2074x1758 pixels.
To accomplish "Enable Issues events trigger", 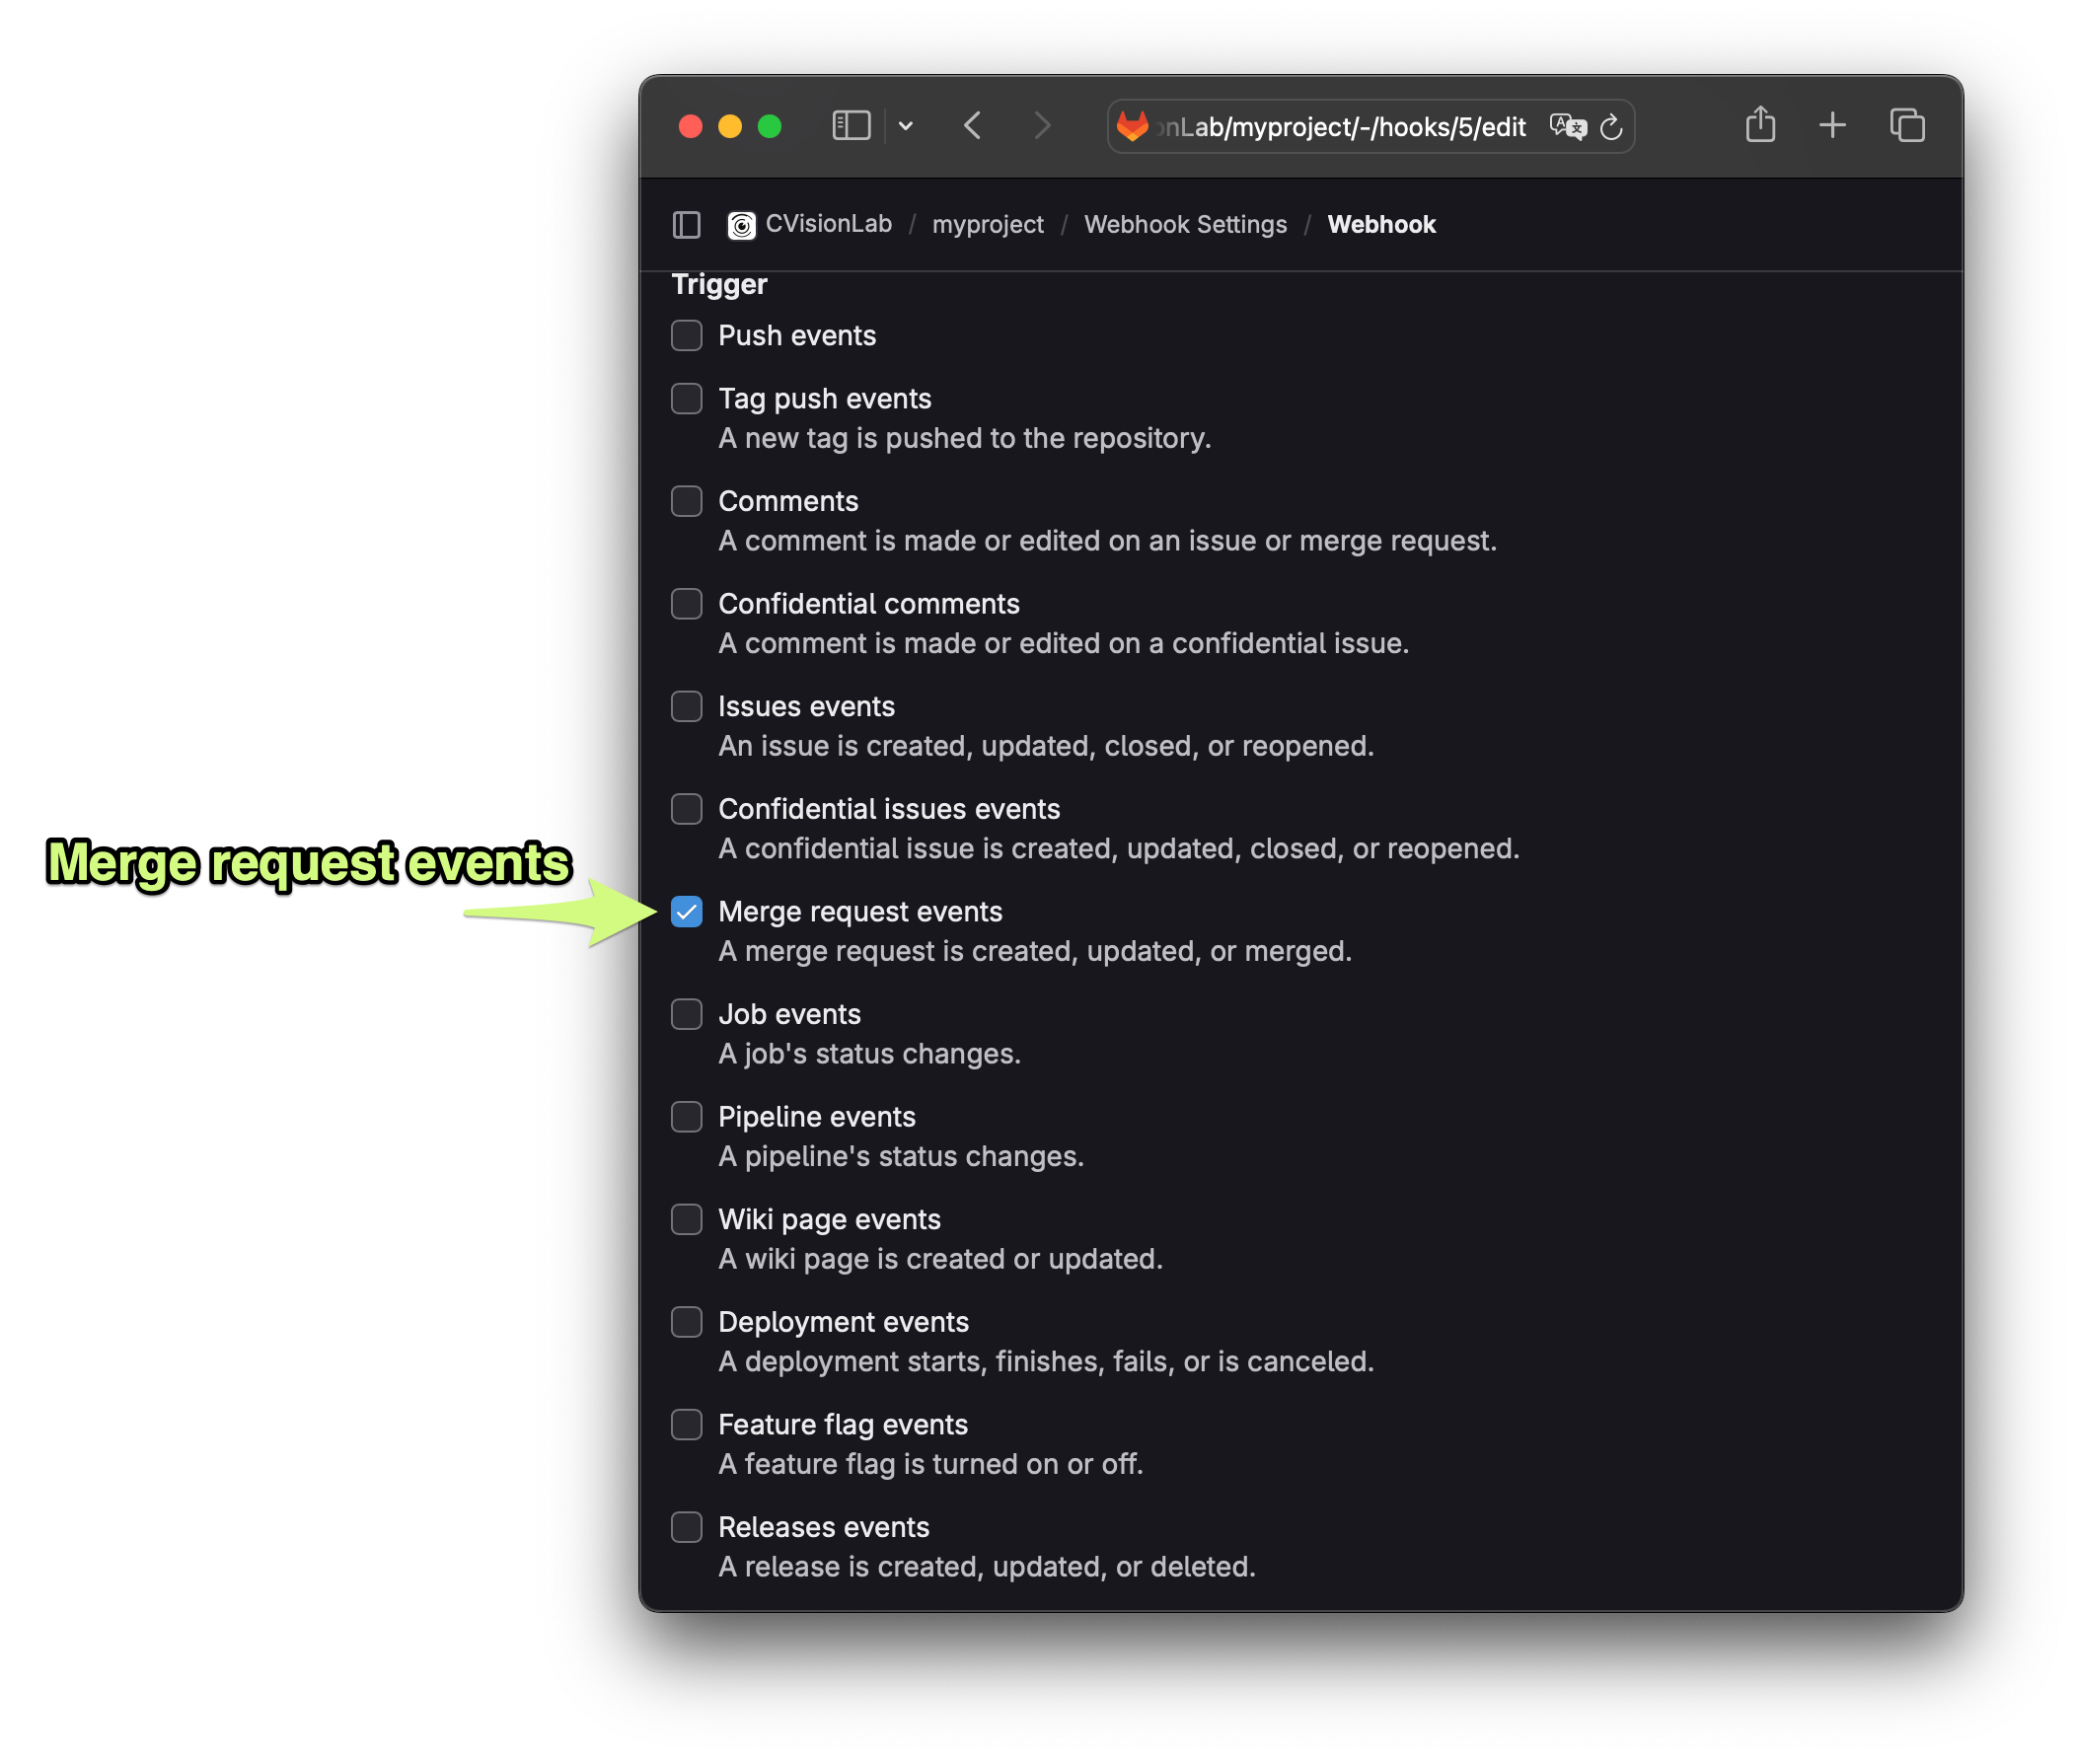I will coord(686,705).
